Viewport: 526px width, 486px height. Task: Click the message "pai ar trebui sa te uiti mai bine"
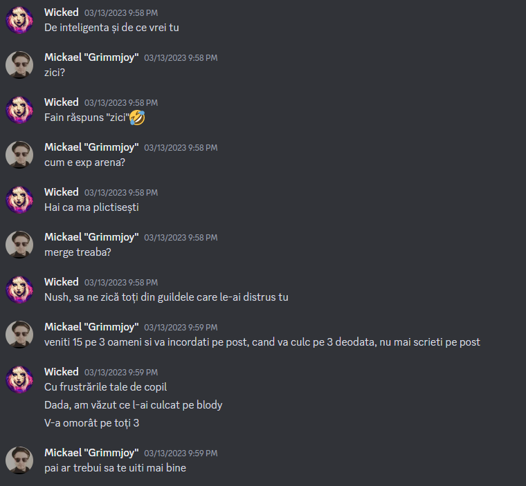click(x=115, y=468)
